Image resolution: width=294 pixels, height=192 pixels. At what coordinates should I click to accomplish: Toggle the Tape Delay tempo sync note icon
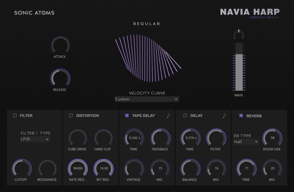click(x=168, y=116)
